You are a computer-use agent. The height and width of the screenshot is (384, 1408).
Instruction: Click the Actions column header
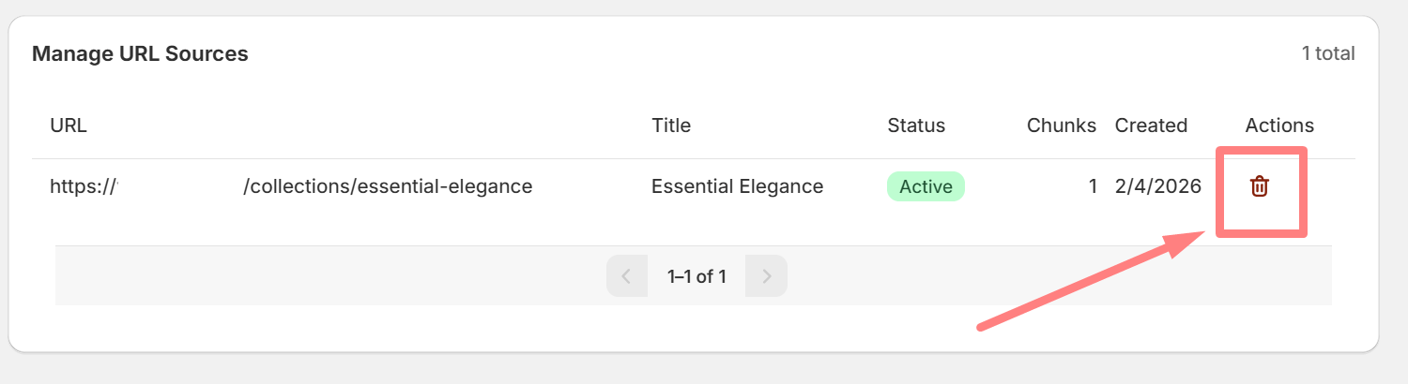pos(1279,126)
